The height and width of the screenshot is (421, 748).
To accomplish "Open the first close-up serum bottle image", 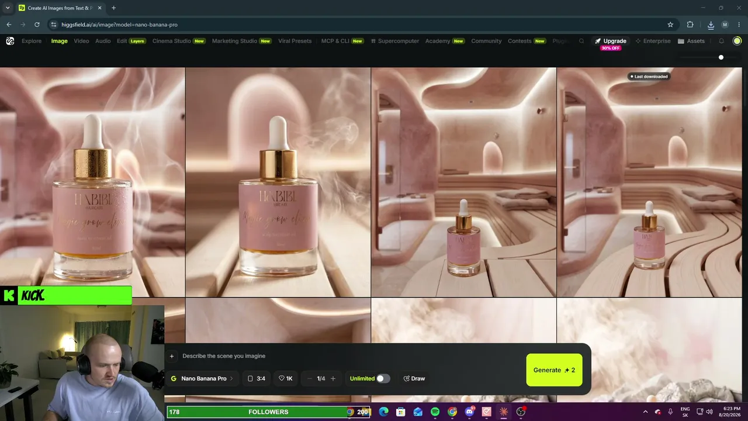I will click(92, 182).
